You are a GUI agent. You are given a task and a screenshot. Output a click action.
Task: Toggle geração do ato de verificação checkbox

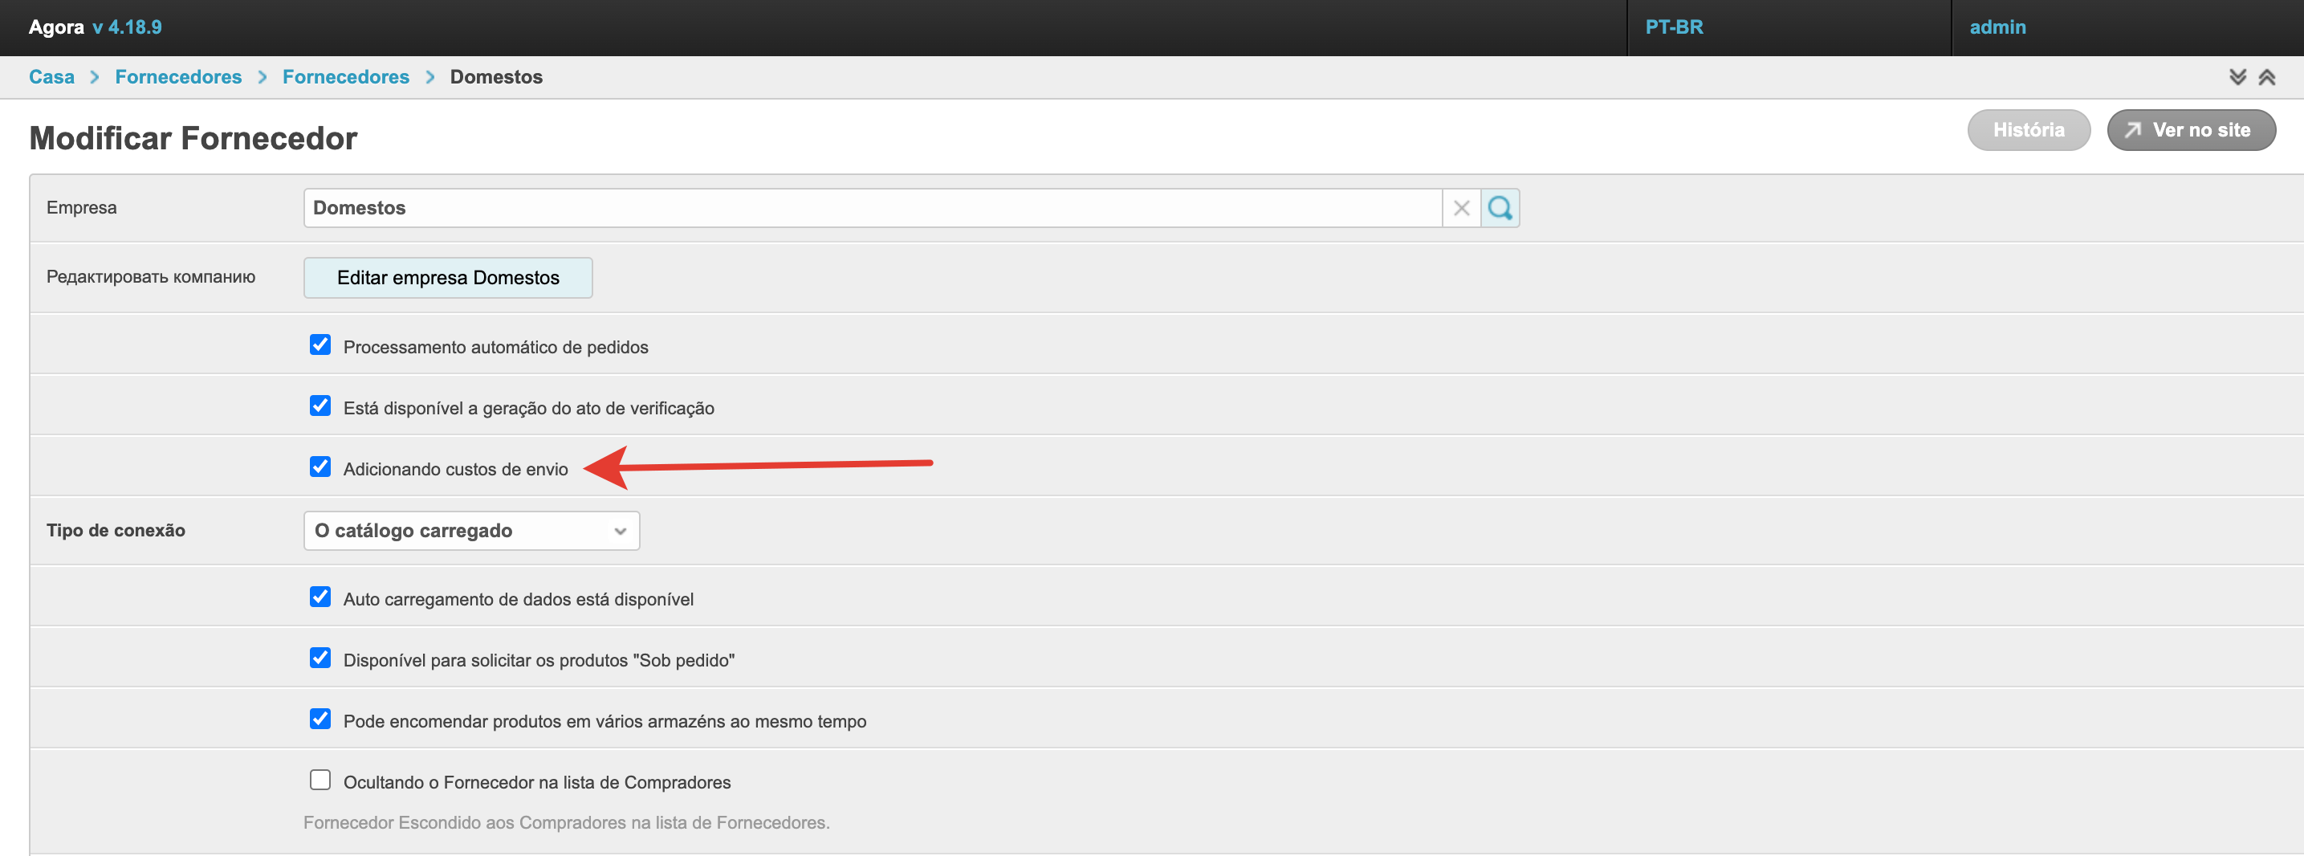[320, 406]
